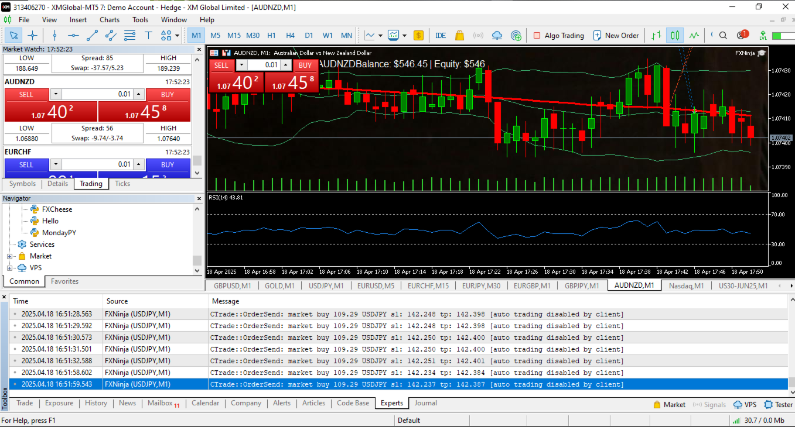Viewport: 795px width, 427px height.
Task: Open the Market shopping bag icon
Action: [x=459, y=35]
